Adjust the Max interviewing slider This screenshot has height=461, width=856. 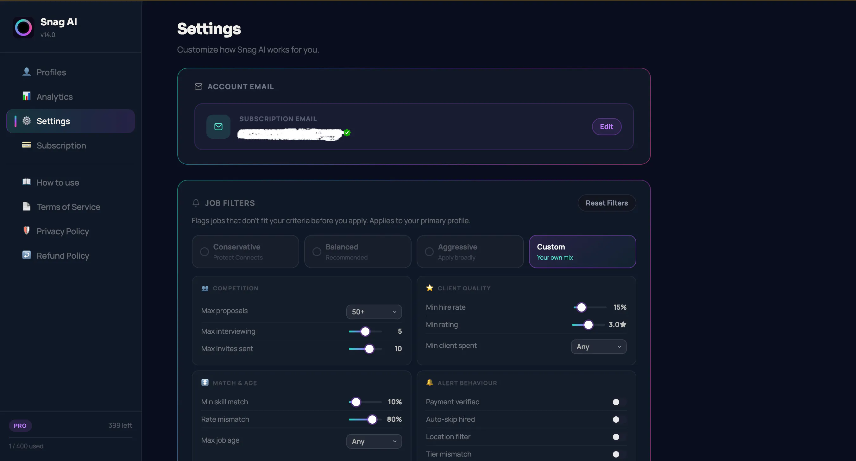(365, 332)
